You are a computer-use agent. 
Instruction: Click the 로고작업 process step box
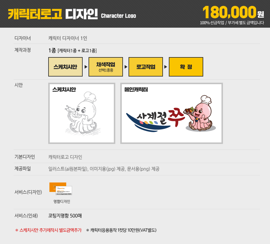pyautogui.click(x=146, y=67)
